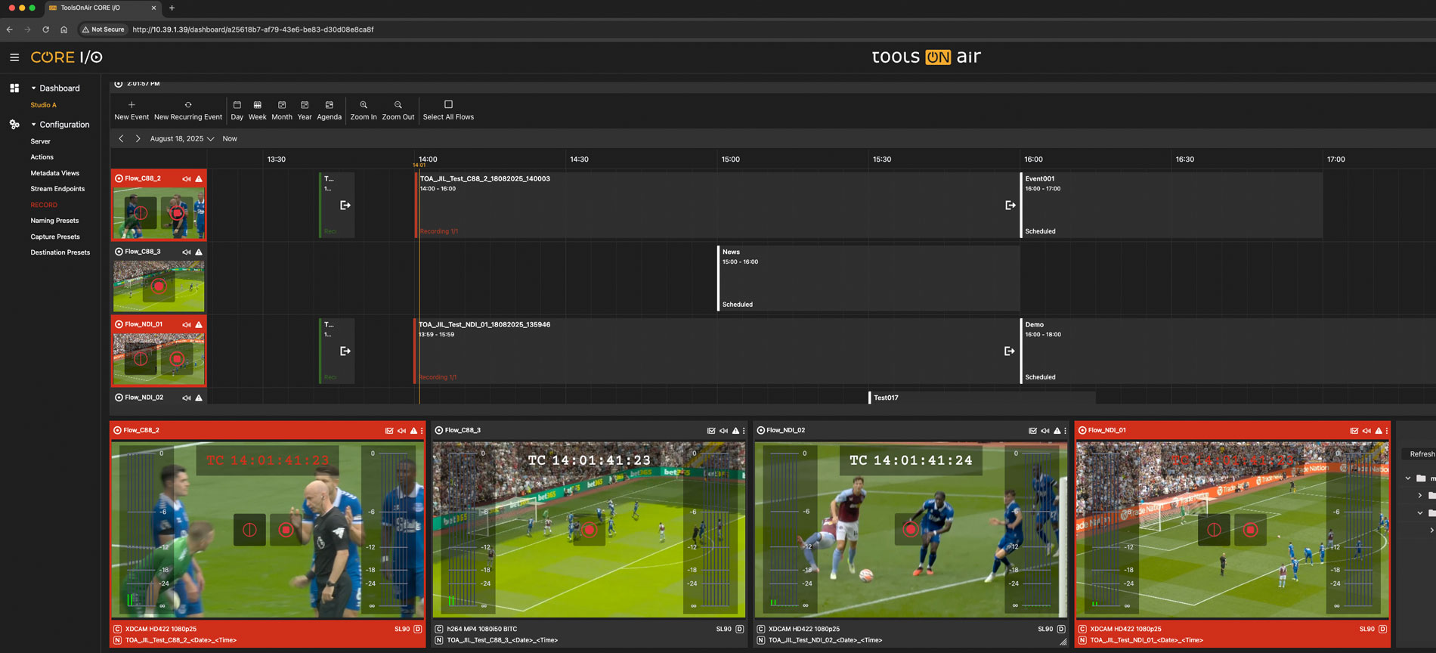The image size is (1436, 653).
Task: Mute audio on Flow_C88_2 preview panel
Action: coord(401,431)
